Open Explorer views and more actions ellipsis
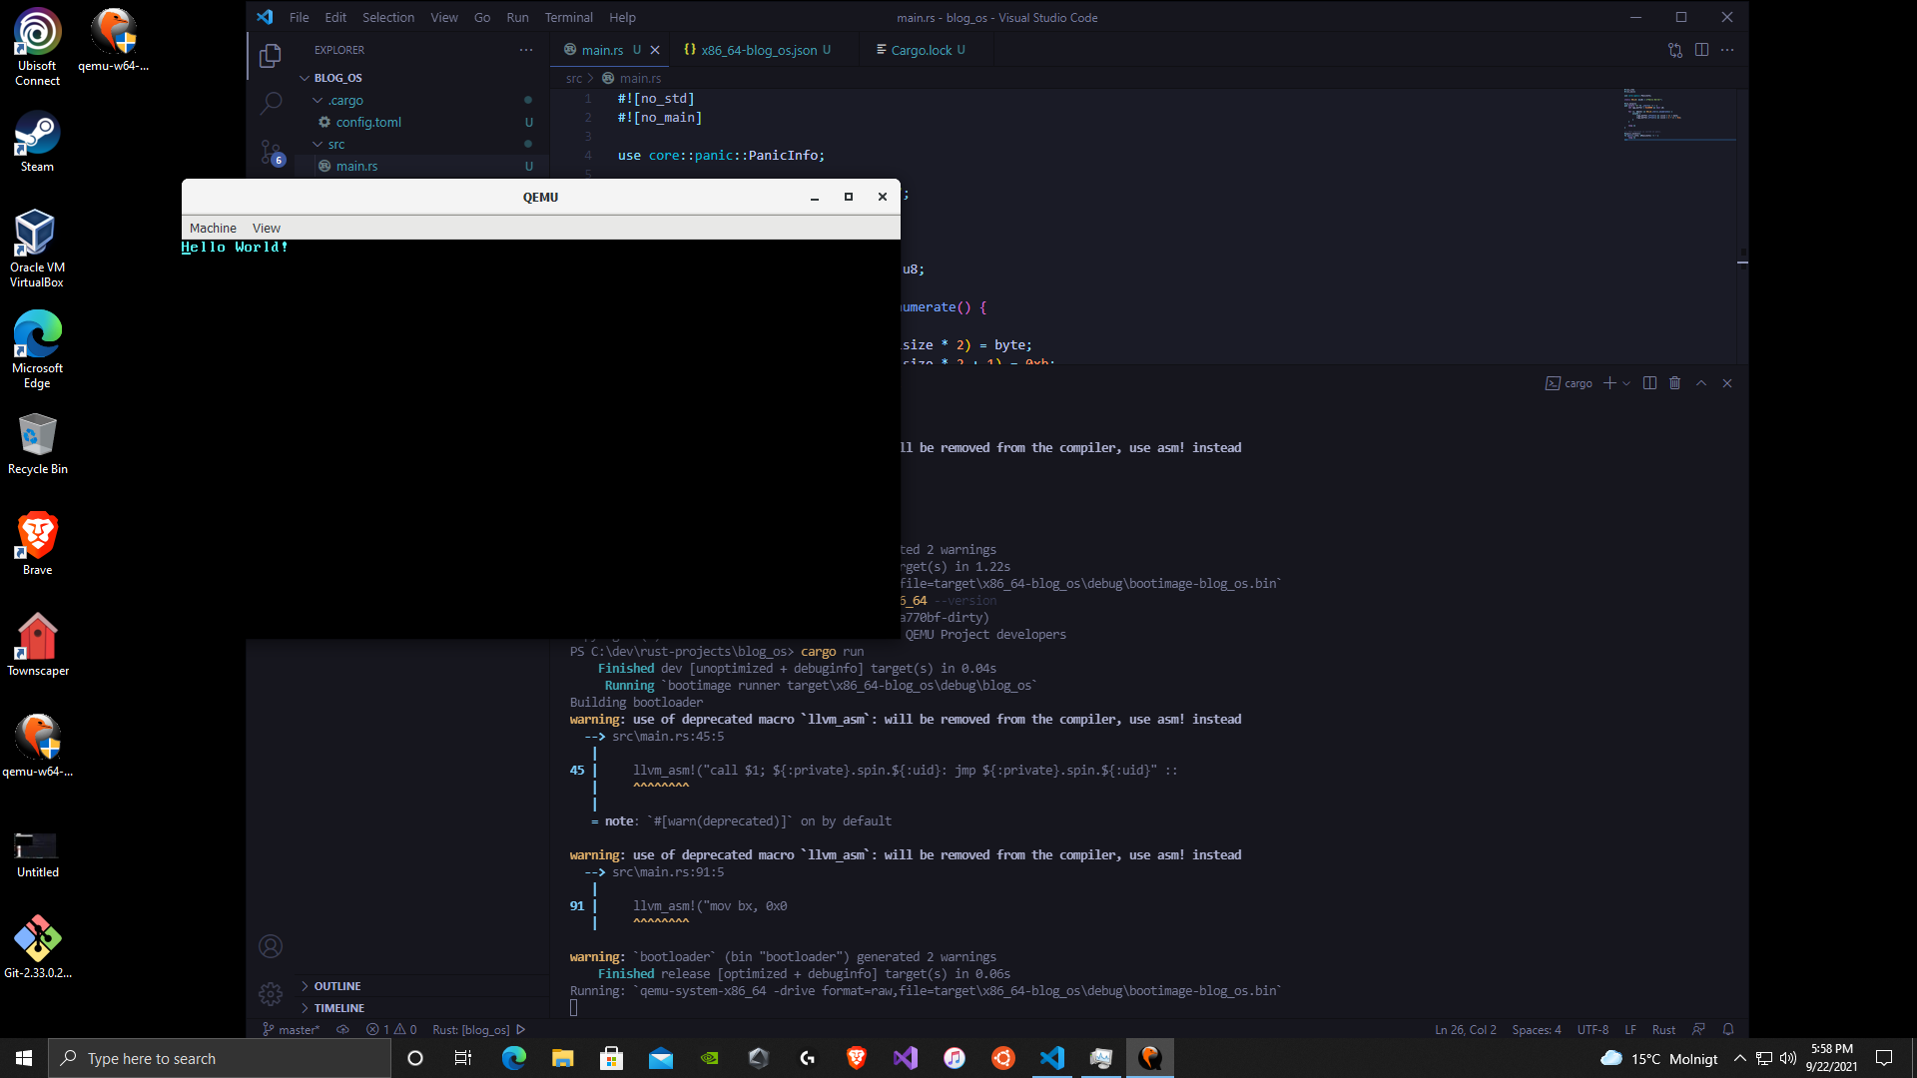 [526, 50]
